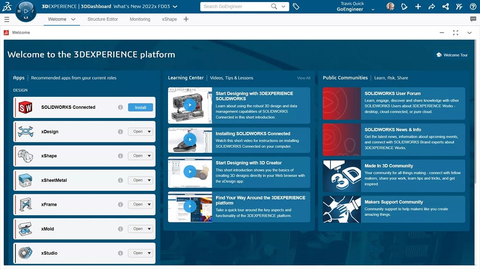Play Installing SOLIDWORKS Connected video
Viewport: 480px width, 269px height.
pyautogui.click(x=190, y=140)
